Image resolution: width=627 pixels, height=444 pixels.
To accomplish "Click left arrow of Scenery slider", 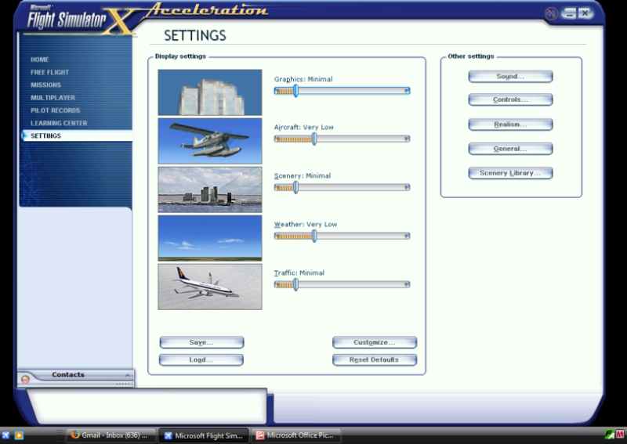I will pyautogui.click(x=277, y=188).
